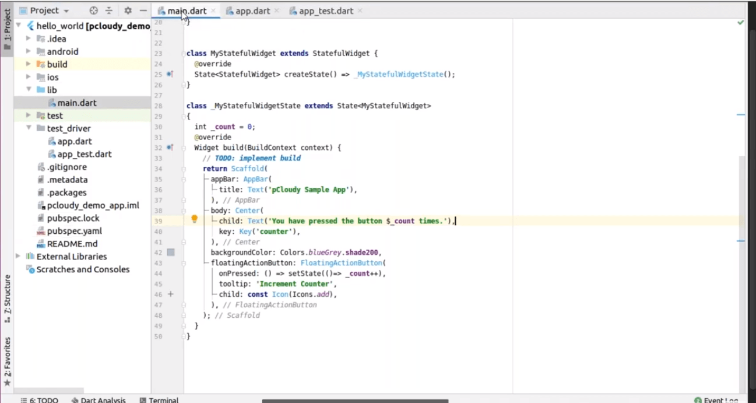Click the Icons.add plus gutter icon on line 46
The image size is (756, 403).
click(171, 295)
